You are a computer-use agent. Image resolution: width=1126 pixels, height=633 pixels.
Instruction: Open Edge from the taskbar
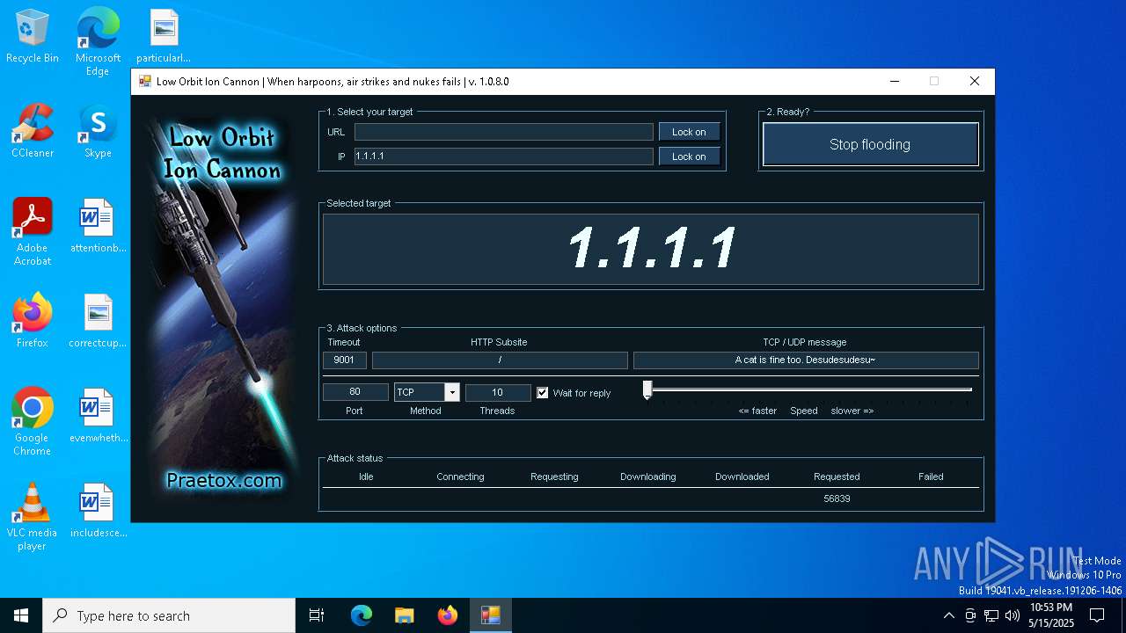click(362, 615)
